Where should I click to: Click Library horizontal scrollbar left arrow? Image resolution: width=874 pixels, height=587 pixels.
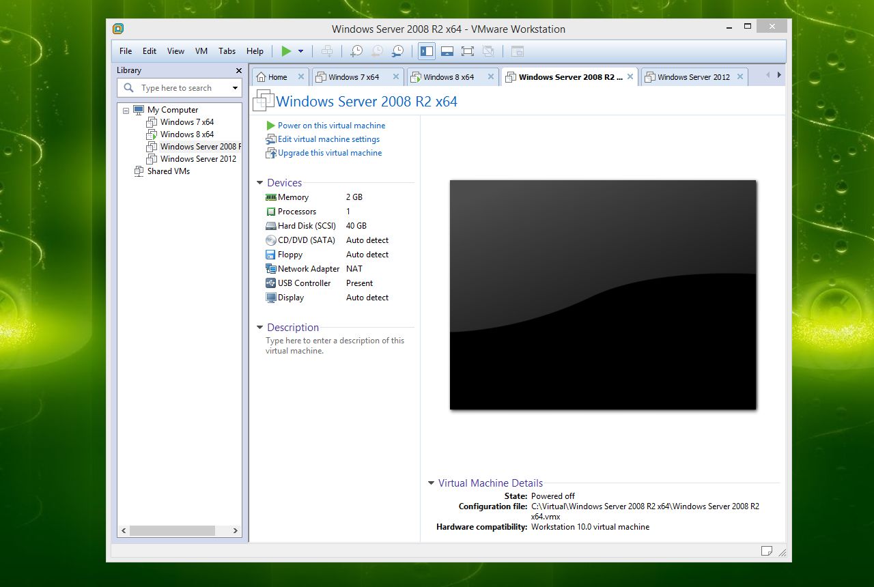124,530
